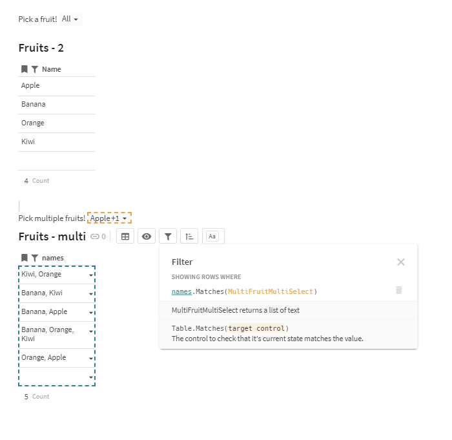Image resolution: width=452 pixels, height=440 pixels.
Task: Click bookmark icon beside names column
Action: 25,258
